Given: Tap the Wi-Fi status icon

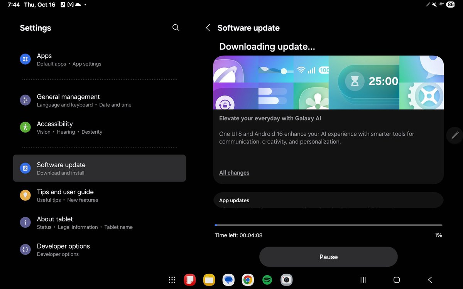Looking at the screenshot, I should (x=441, y=5).
